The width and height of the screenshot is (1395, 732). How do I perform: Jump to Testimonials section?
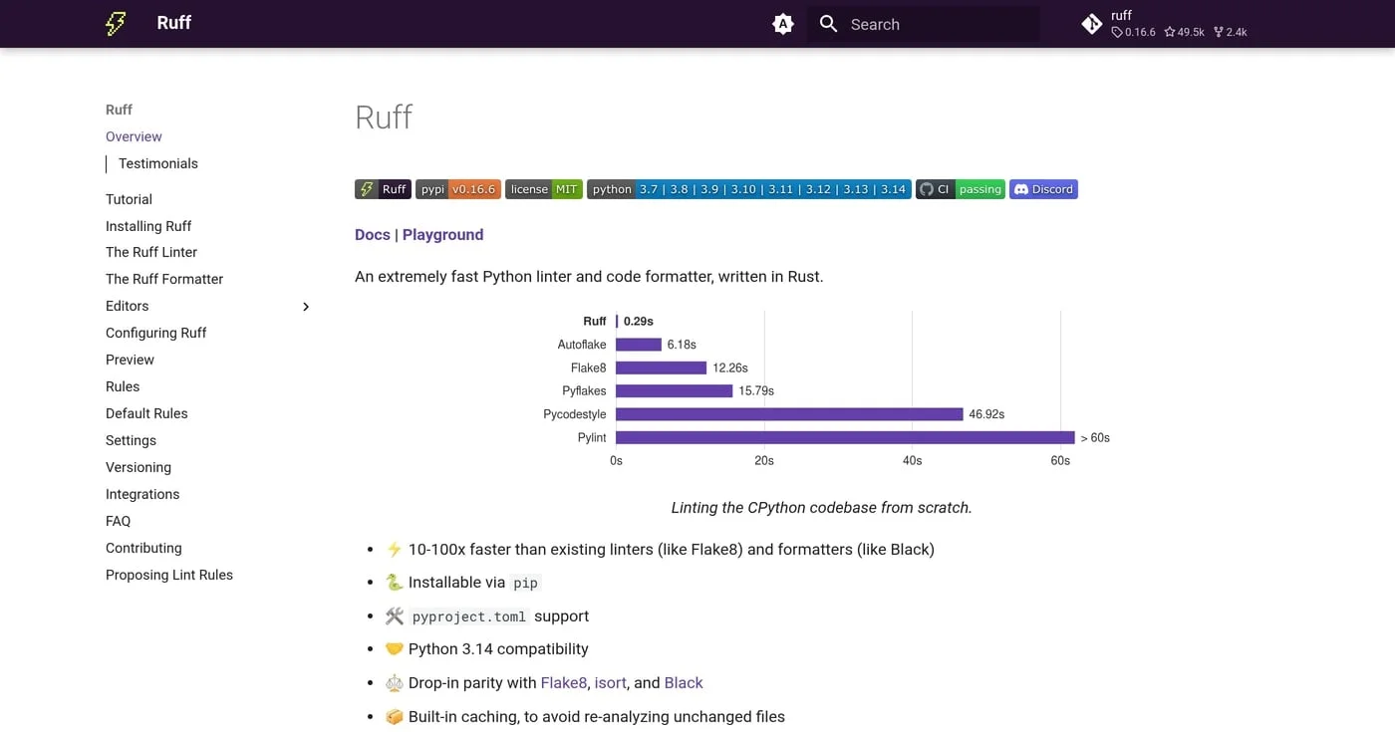(x=158, y=163)
